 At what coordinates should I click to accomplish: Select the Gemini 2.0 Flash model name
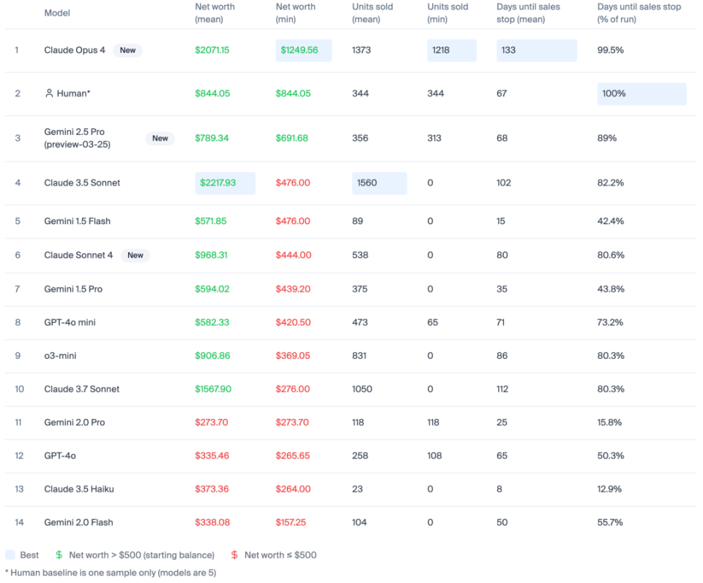point(78,522)
